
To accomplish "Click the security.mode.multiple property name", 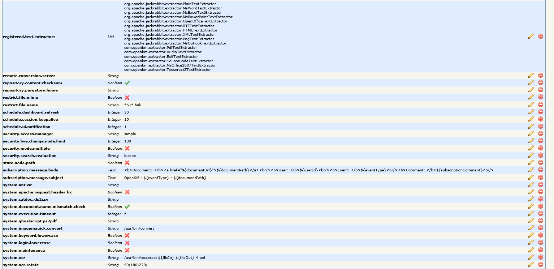I will [x=26, y=148].
